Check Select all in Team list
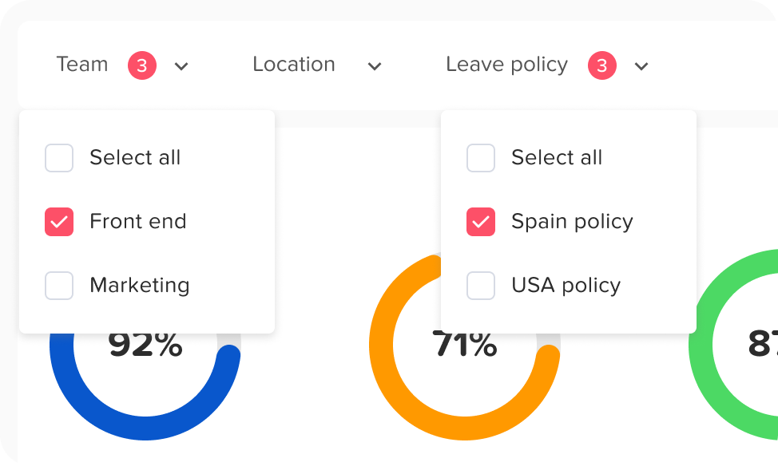 tap(59, 158)
